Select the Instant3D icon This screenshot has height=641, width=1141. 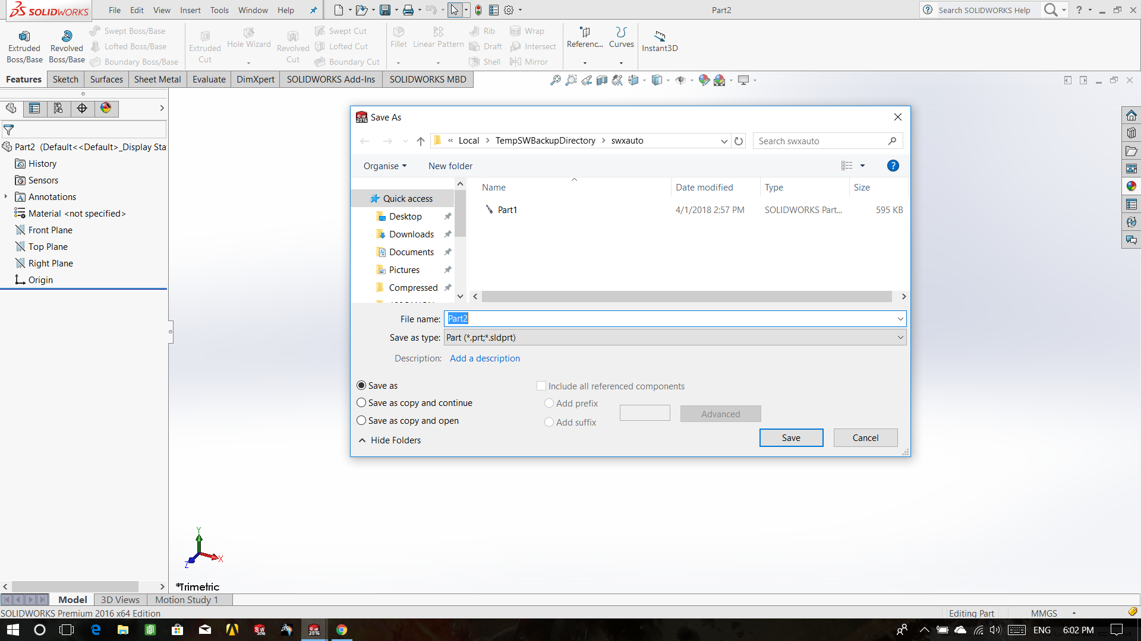[x=660, y=36]
